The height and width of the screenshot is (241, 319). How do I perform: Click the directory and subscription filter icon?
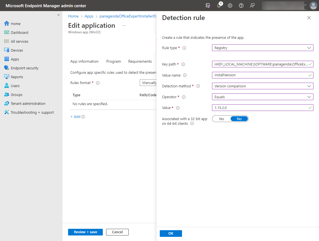(208, 6)
